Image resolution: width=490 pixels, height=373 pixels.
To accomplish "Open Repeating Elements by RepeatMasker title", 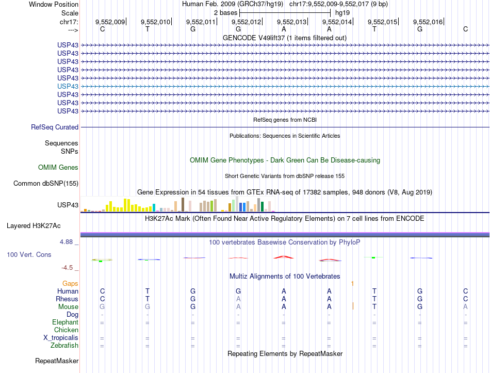I will 285,353.
